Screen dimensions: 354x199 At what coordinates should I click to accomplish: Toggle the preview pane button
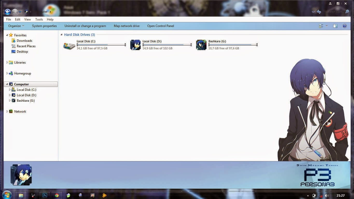point(335,26)
